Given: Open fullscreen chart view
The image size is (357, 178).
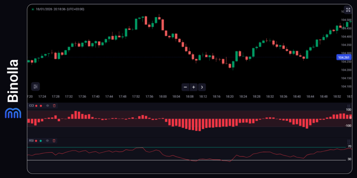Looking at the screenshot, I should (348, 10).
